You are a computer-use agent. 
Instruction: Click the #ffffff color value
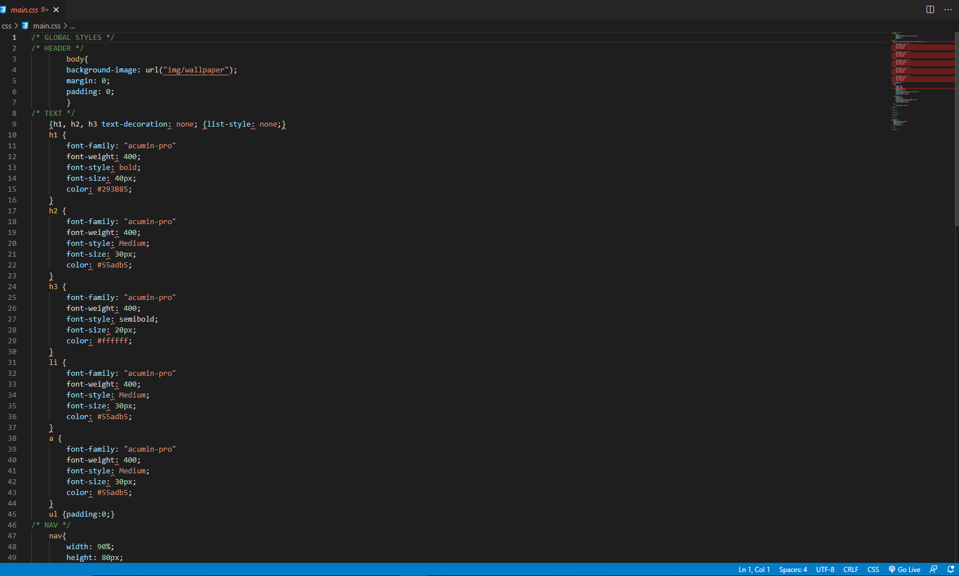click(x=112, y=341)
